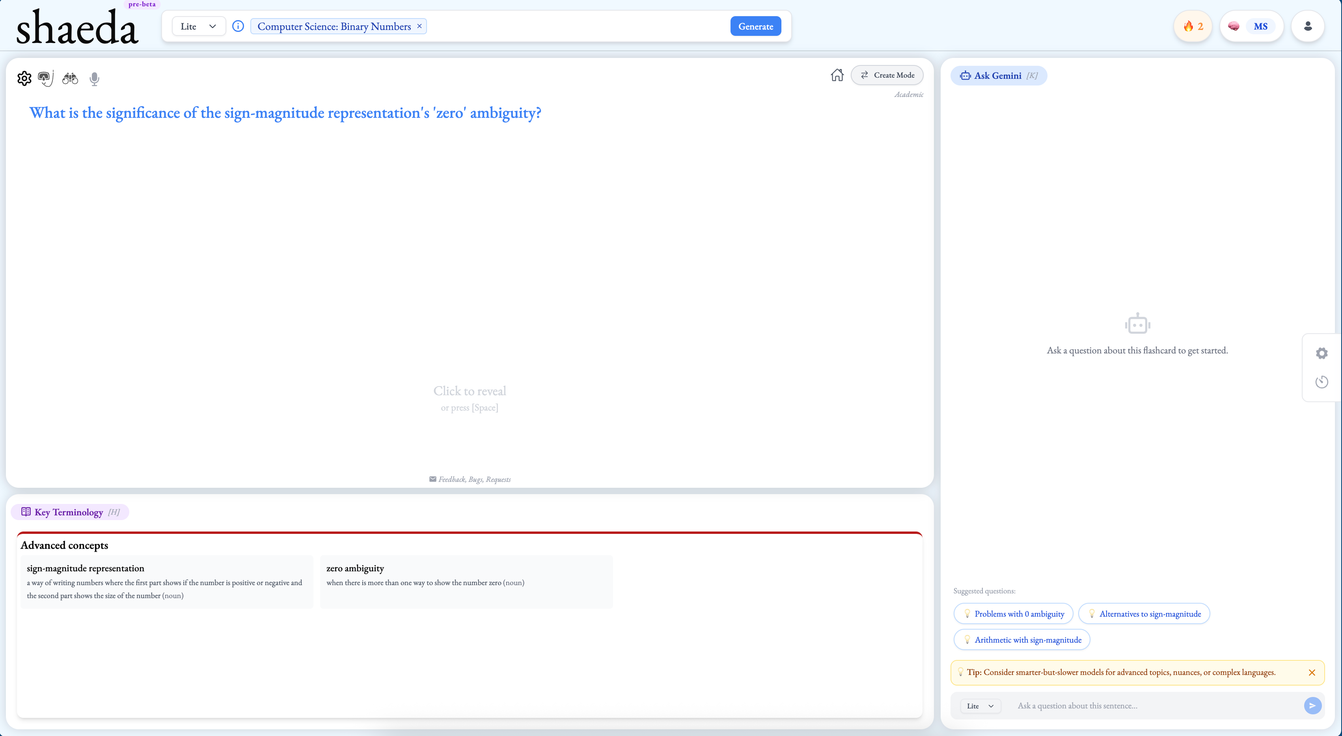Toggle the Ask Gemini panel
Viewport: 1342px width, 736px height.
(x=998, y=76)
